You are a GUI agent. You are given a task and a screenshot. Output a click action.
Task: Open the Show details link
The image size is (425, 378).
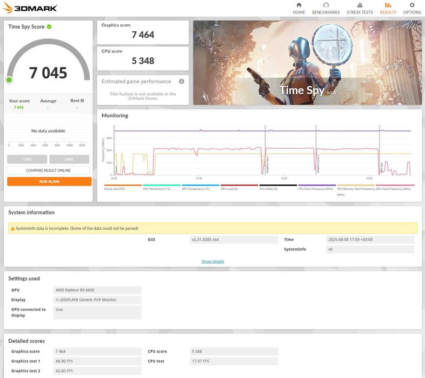(x=213, y=261)
